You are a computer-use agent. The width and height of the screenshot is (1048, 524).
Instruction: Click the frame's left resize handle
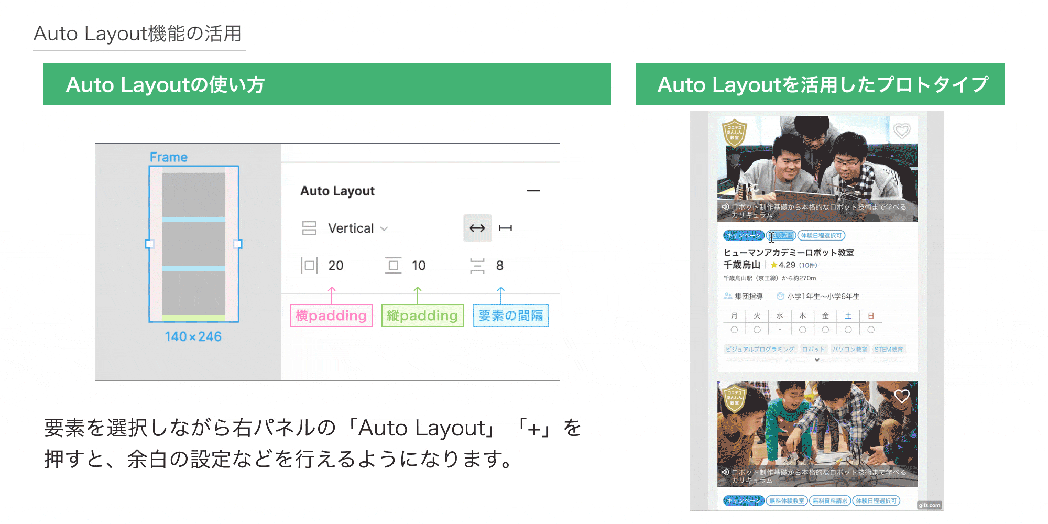click(x=149, y=244)
